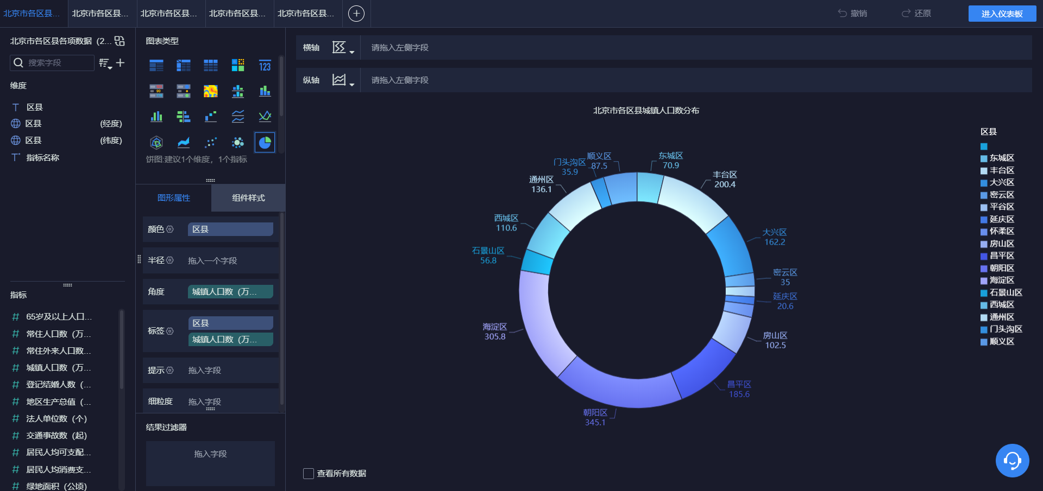
Task: Click 进入仪表板 button
Action: pyautogui.click(x=1002, y=14)
